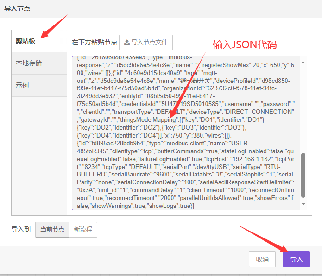
Task: Choose 当前节点 as import target
Action: pyautogui.click(x=52, y=229)
